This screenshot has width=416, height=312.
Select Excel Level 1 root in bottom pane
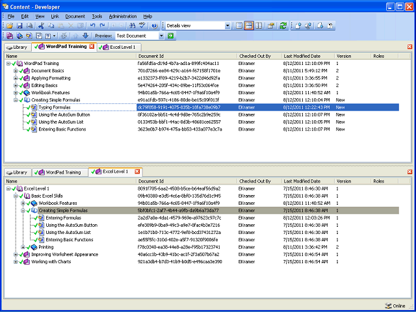pos(36,188)
